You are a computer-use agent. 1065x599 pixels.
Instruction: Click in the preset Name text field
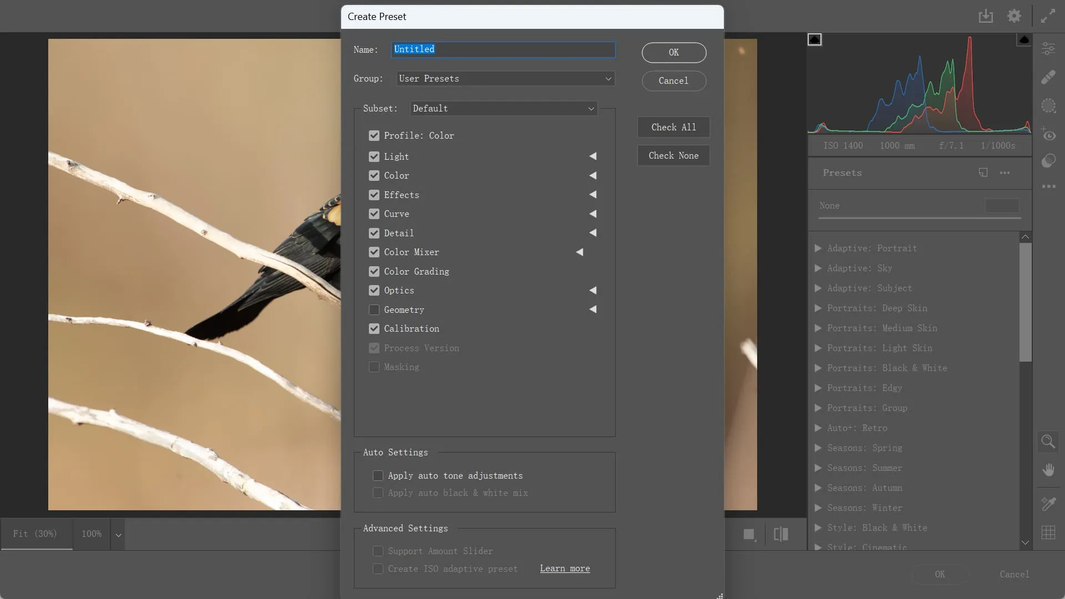[502, 49]
